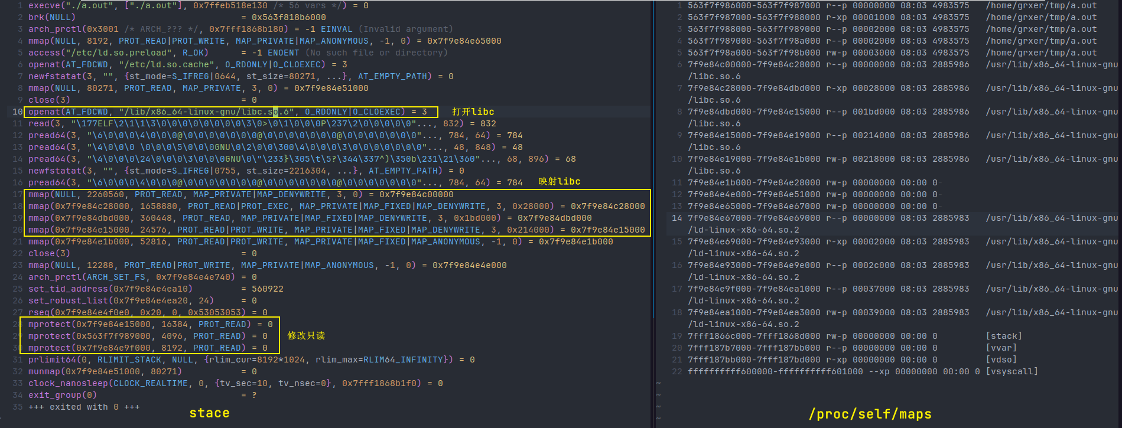
Task: Click ld-linux mapping 7f9e84e93000-7f9e84e9e000
Action: click(x=903, y=271)
